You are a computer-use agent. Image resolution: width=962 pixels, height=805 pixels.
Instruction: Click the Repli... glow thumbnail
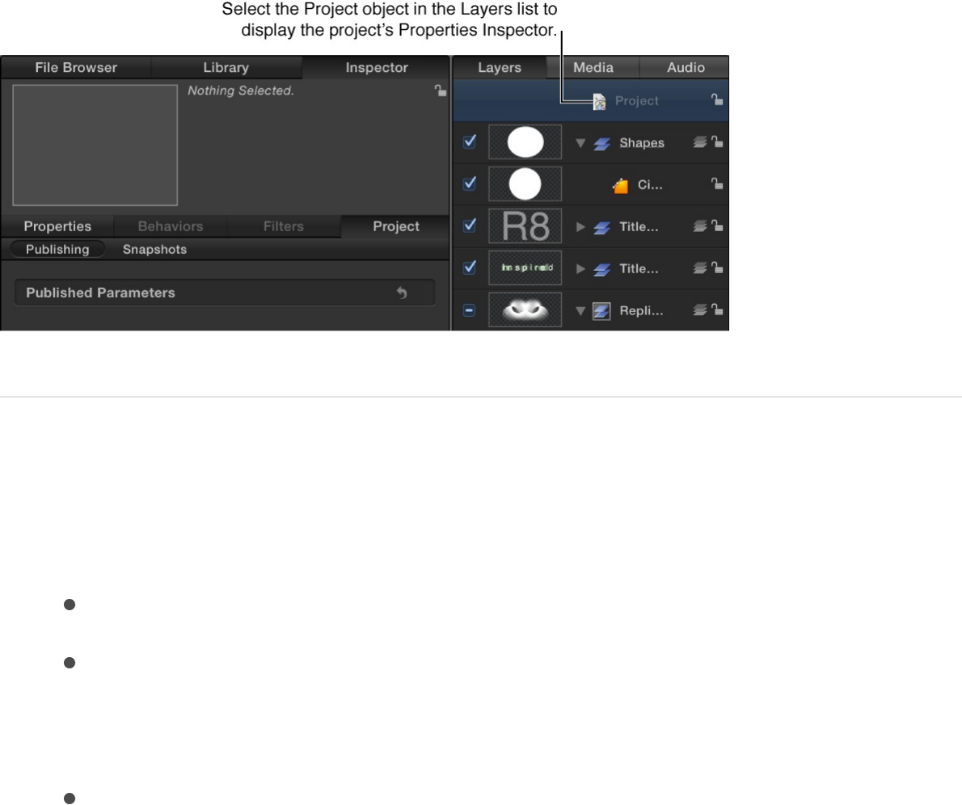click(525, 310)
